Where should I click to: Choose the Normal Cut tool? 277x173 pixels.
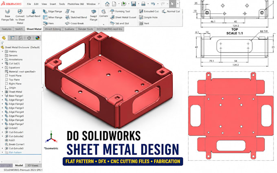(x=171, y=11)
